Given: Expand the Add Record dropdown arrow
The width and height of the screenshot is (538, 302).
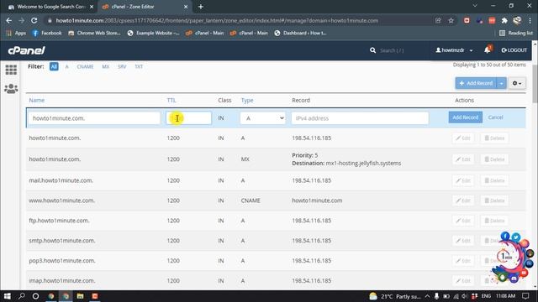Looking at the screenshot, I should click(x=501, y=83).
